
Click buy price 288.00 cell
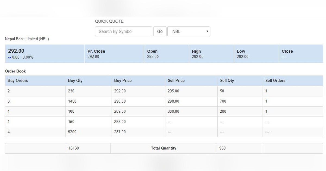click(x=138, y=122)
